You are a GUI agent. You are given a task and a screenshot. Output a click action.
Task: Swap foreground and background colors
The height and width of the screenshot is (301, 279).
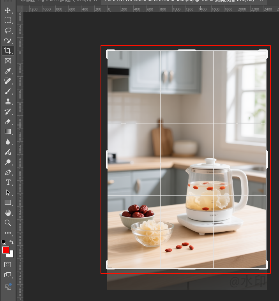[x=12, y=242]
